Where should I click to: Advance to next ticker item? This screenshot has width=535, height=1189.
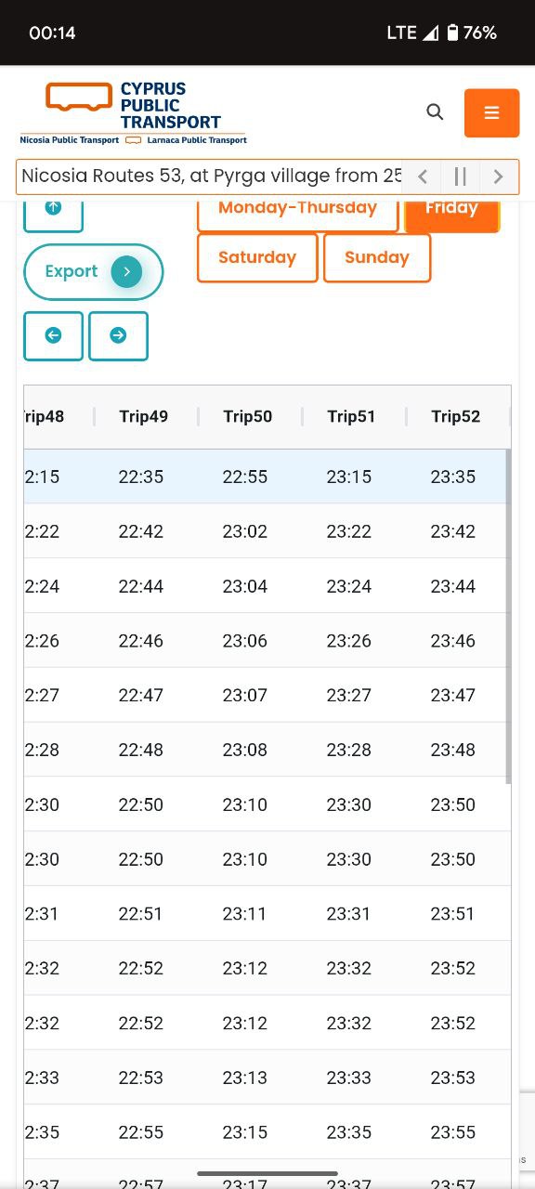click(x=498, y=176)
